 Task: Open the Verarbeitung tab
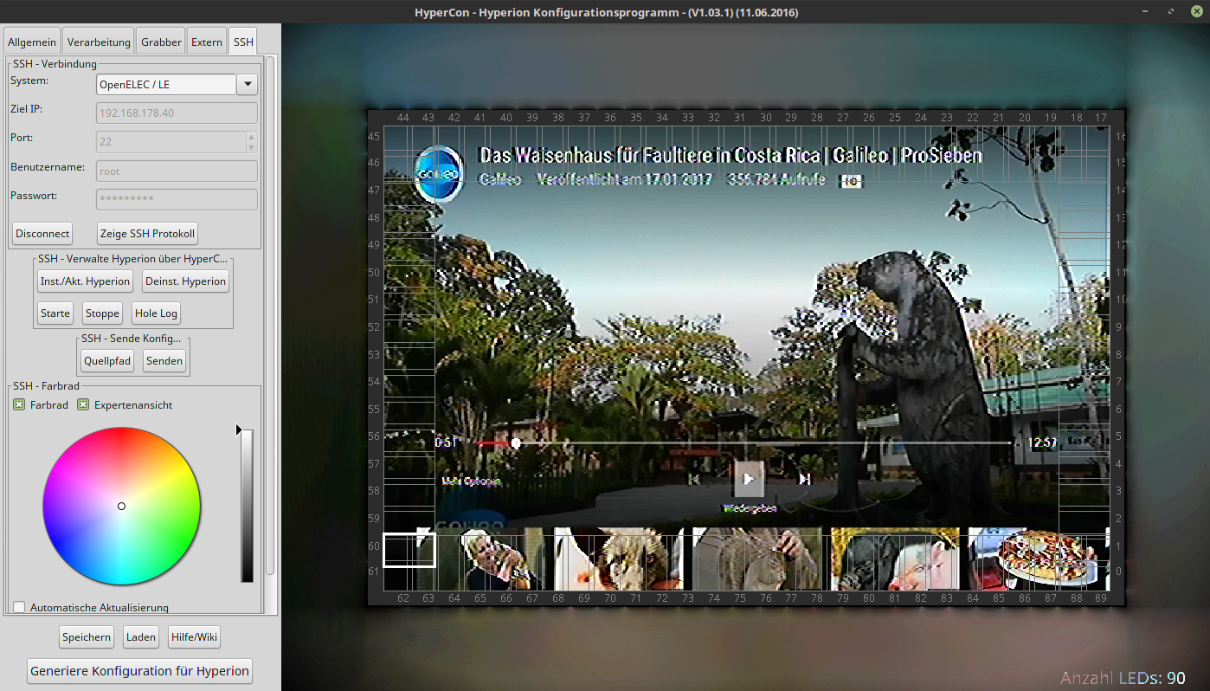99,42
